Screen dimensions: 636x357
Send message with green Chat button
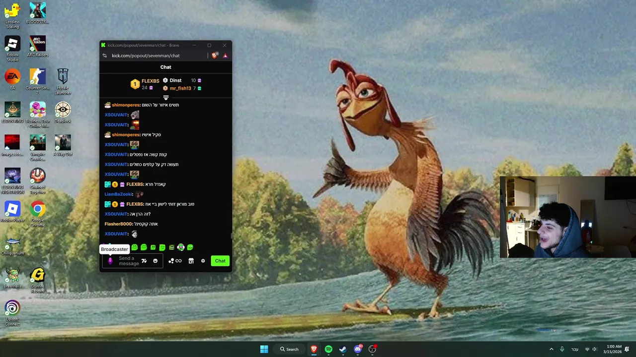220,261
